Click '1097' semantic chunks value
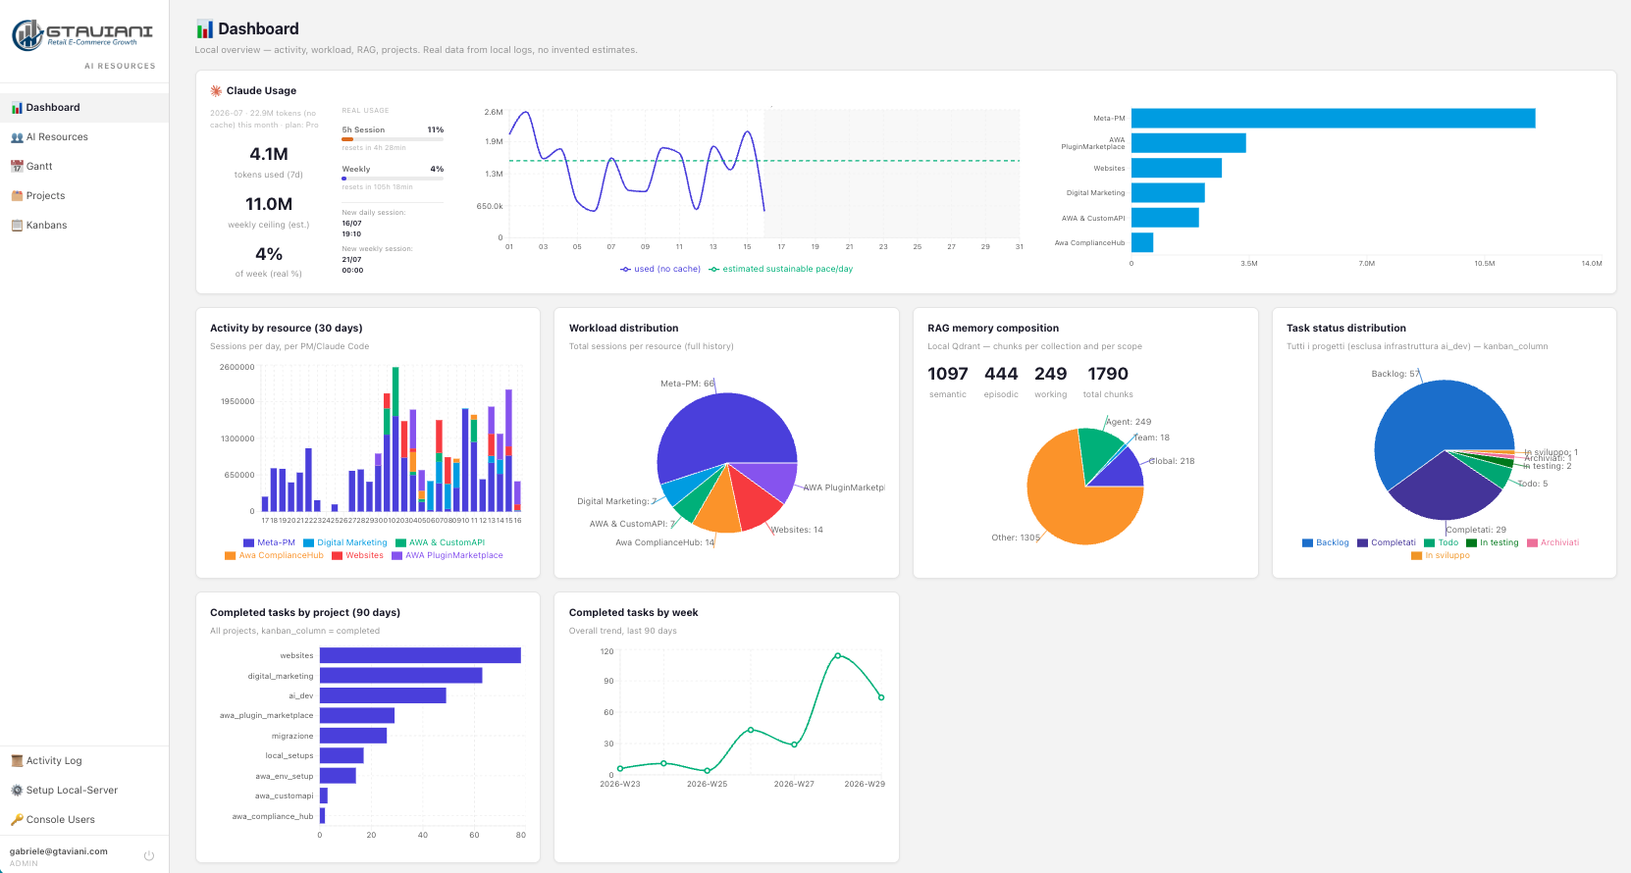The image size is (1631, 873). point(948,374)
